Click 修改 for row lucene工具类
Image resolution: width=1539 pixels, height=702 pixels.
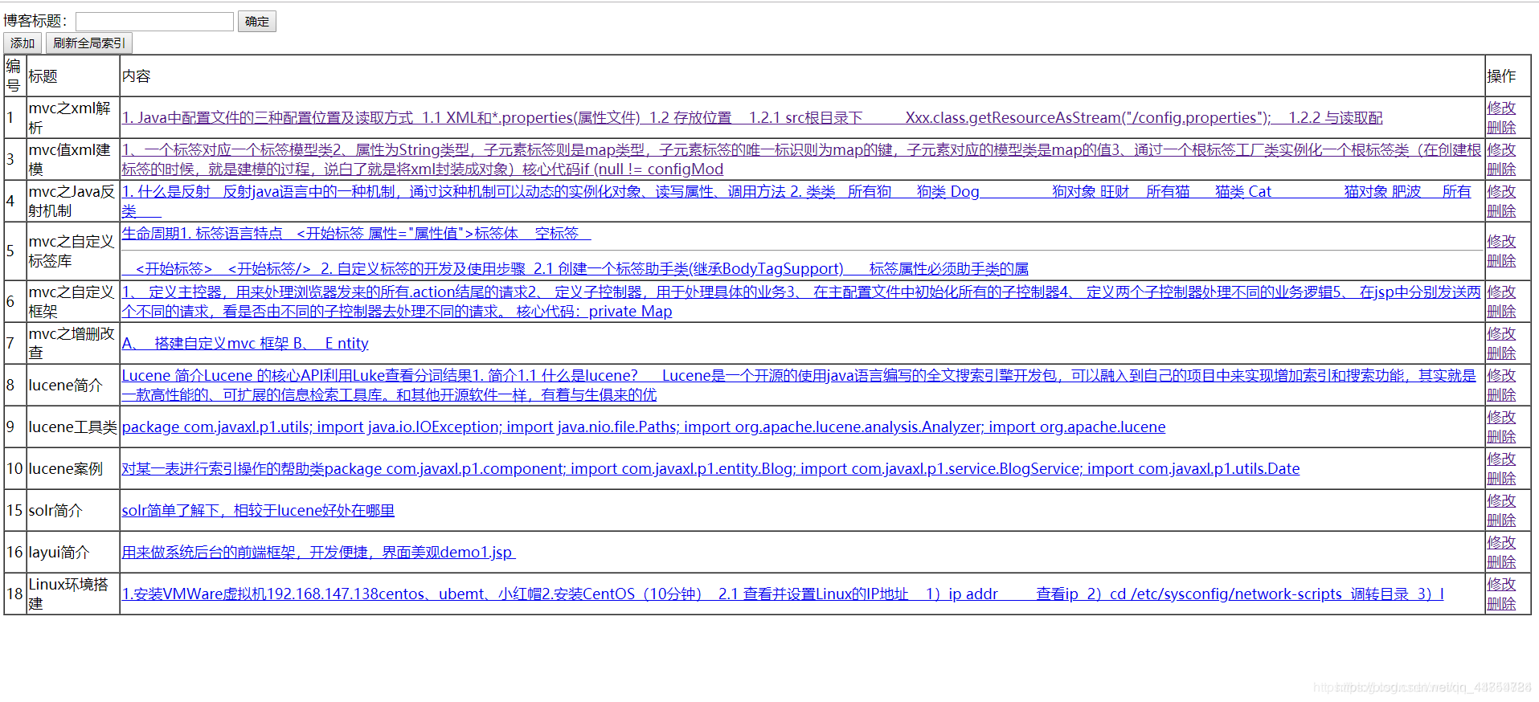click(1501, 417)
